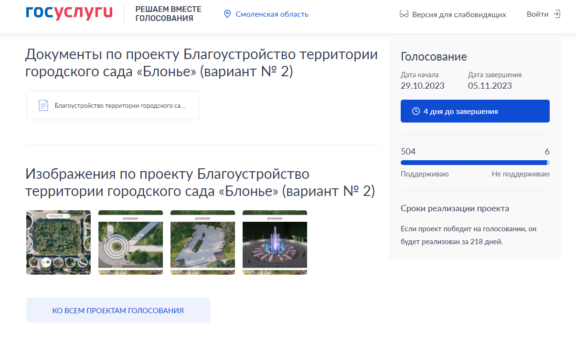This screenshot has height=360, width=576.
Task: Click the login arrow icon beside Войти
Action: point(556,14)
